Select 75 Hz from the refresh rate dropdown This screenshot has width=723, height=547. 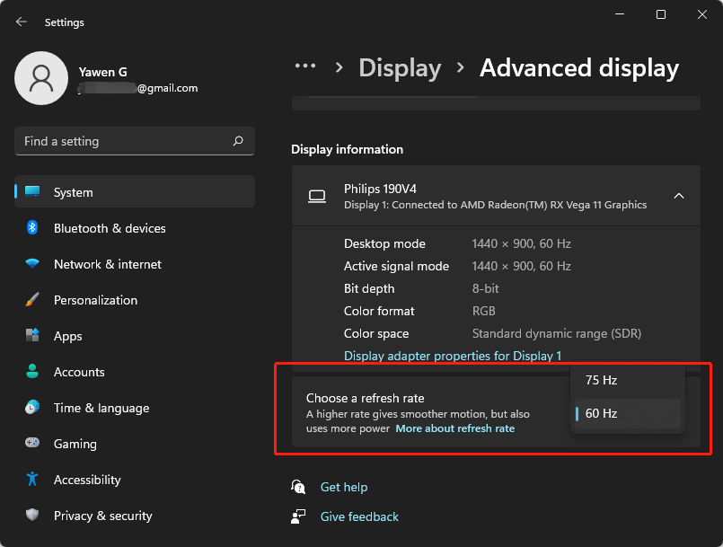(x=600, y=380)
